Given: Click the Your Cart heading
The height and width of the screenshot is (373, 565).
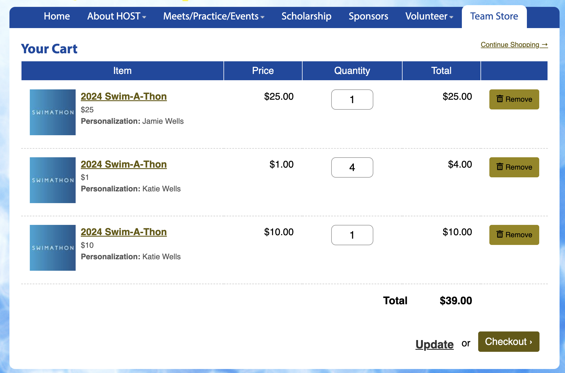Looking at the screenshot, I should (49, 49).
